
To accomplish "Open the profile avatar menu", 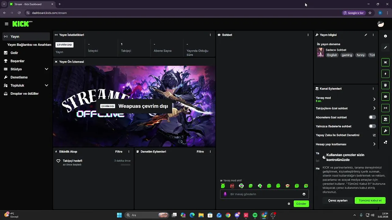I will [381, 24].
